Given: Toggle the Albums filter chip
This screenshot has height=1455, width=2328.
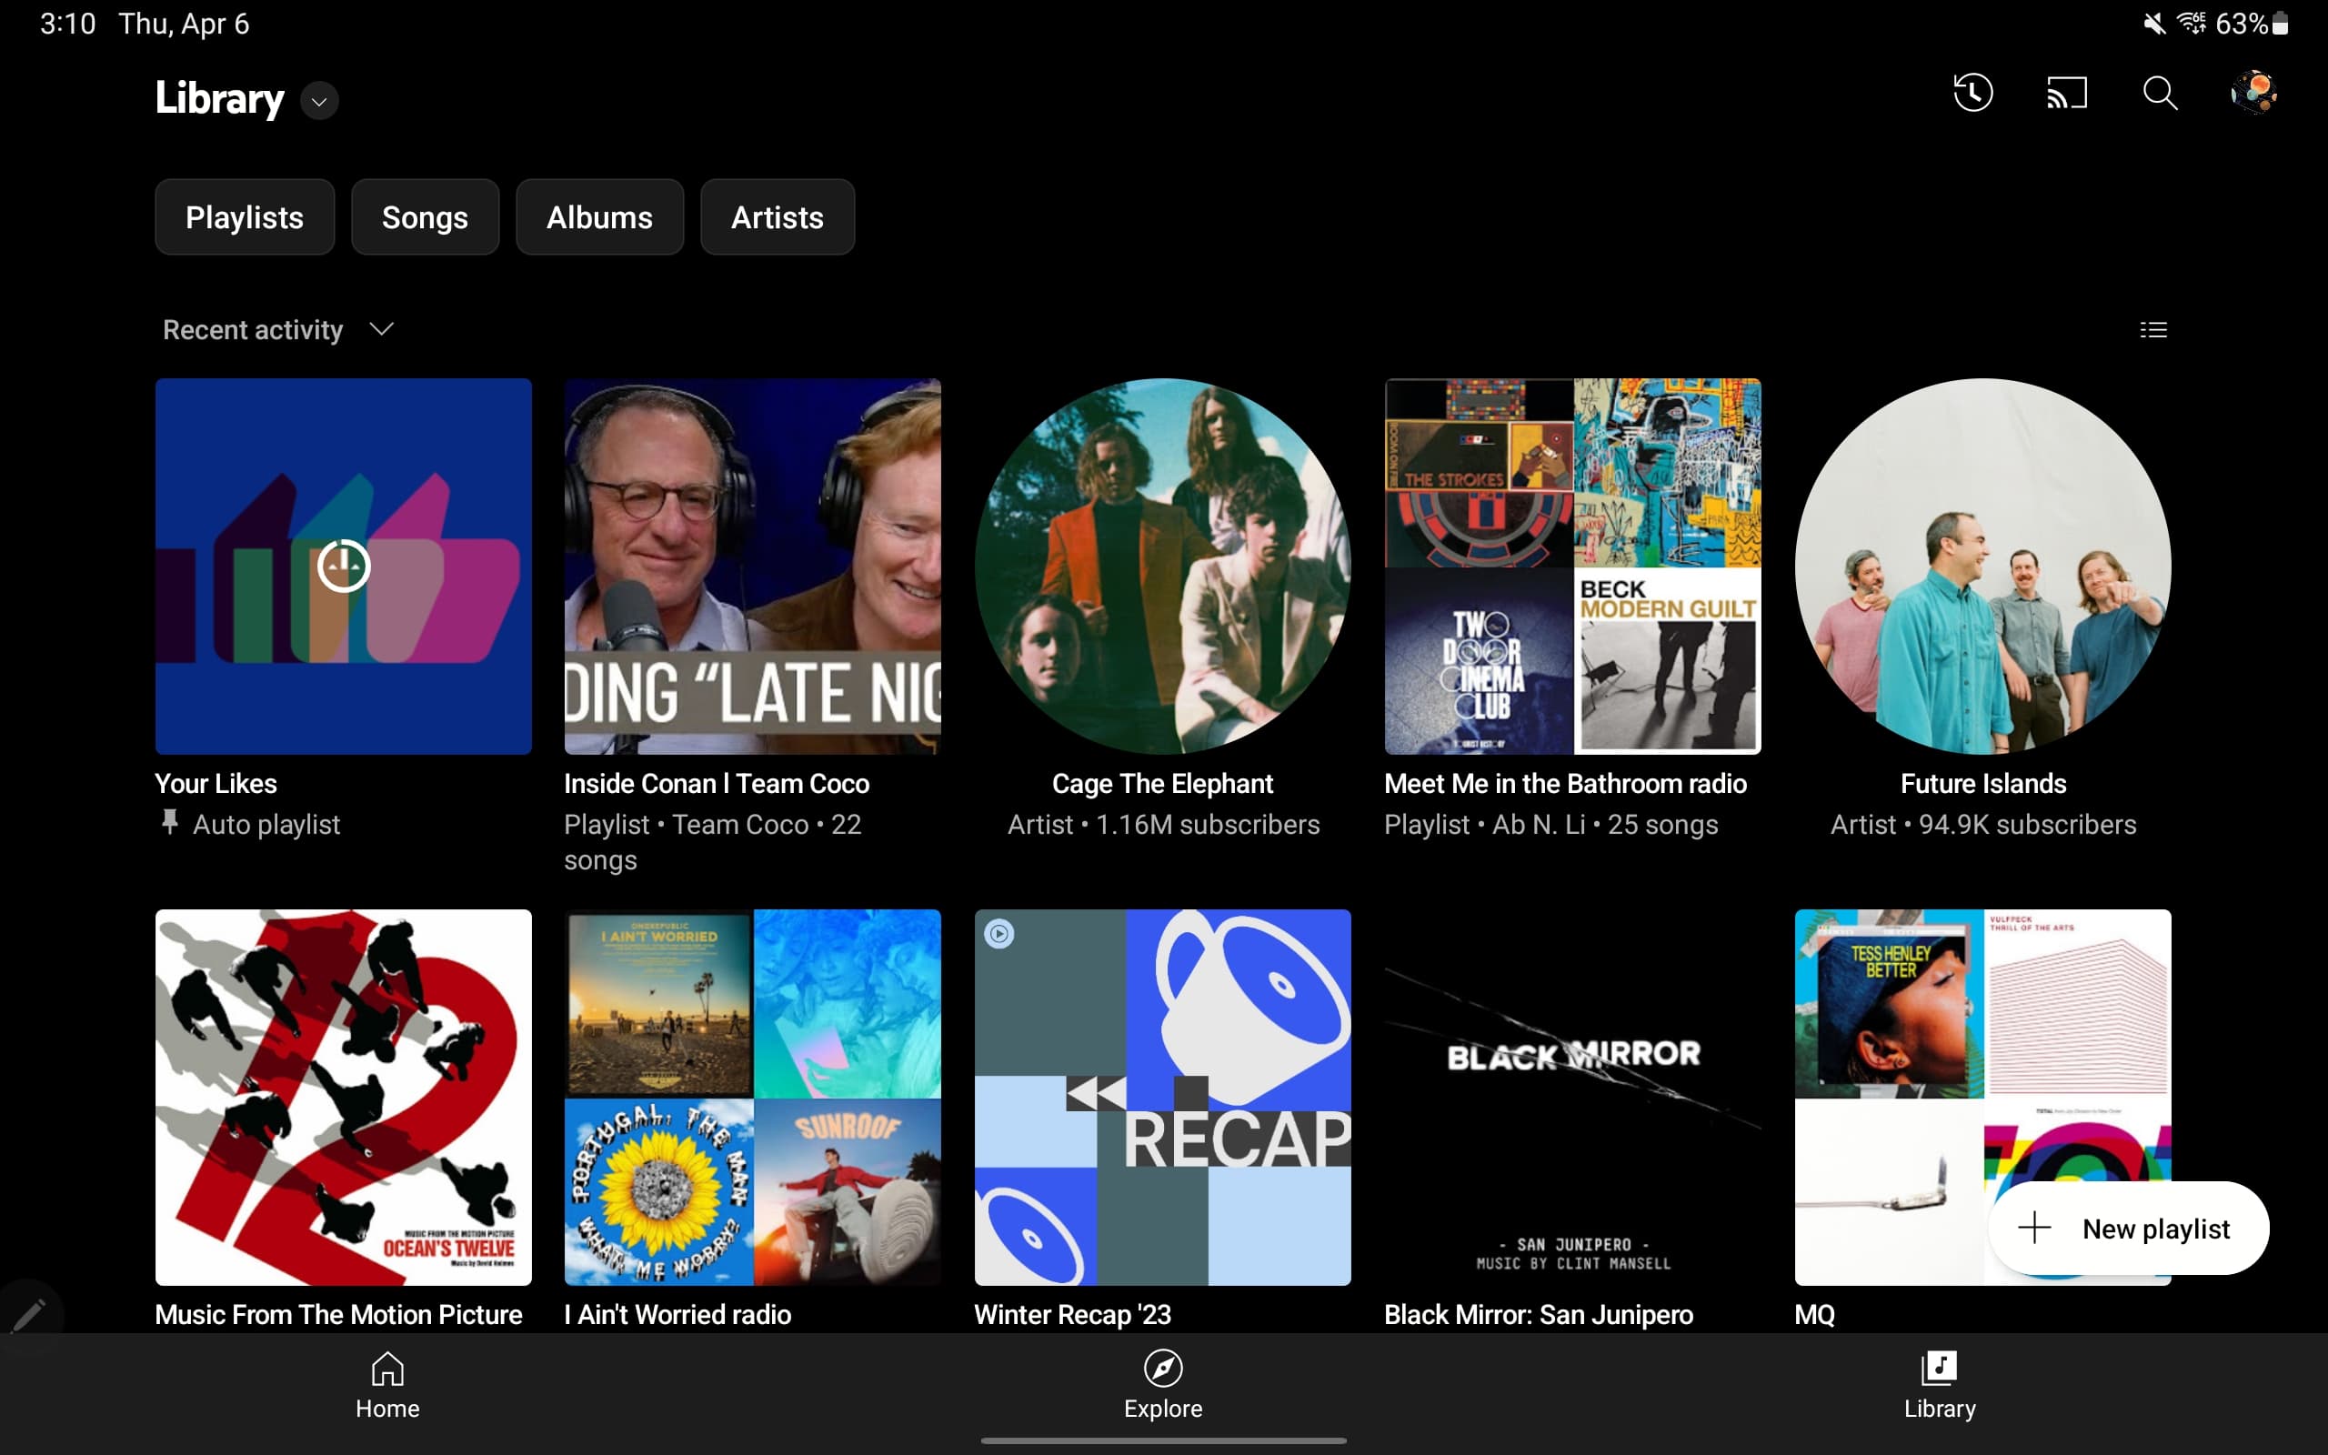Looking at the screenshot, I should (x=599, y=216).
